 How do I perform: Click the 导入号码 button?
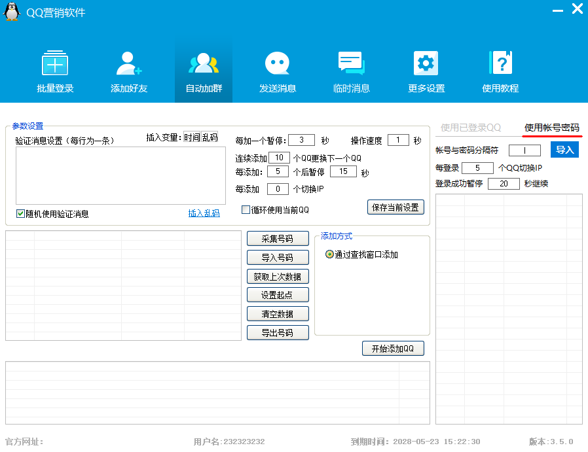pyautogui.click(x=278, y=258)
